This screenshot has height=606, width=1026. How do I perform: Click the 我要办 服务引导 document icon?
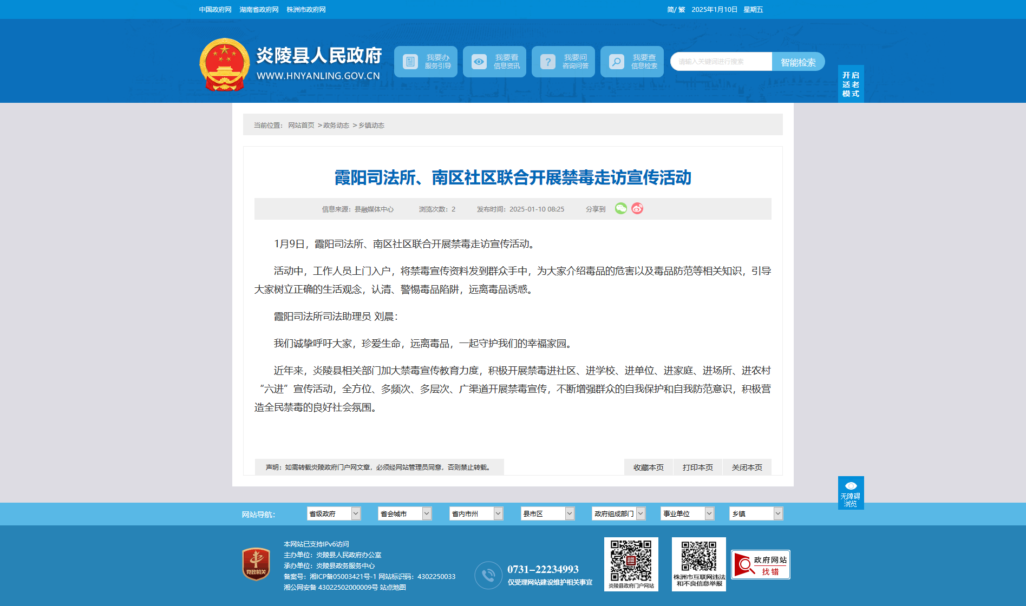[410, 62]
